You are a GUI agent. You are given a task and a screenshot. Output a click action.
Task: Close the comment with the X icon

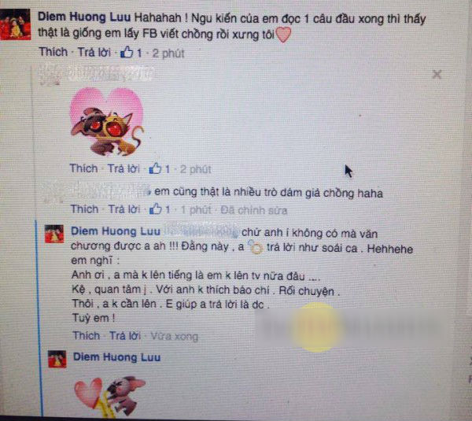(x=437, y=74)
